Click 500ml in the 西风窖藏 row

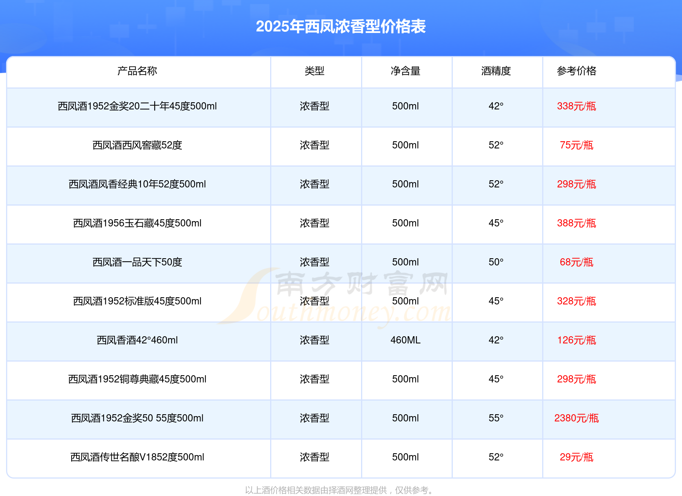pyautogui.click(x=405, y=145)
